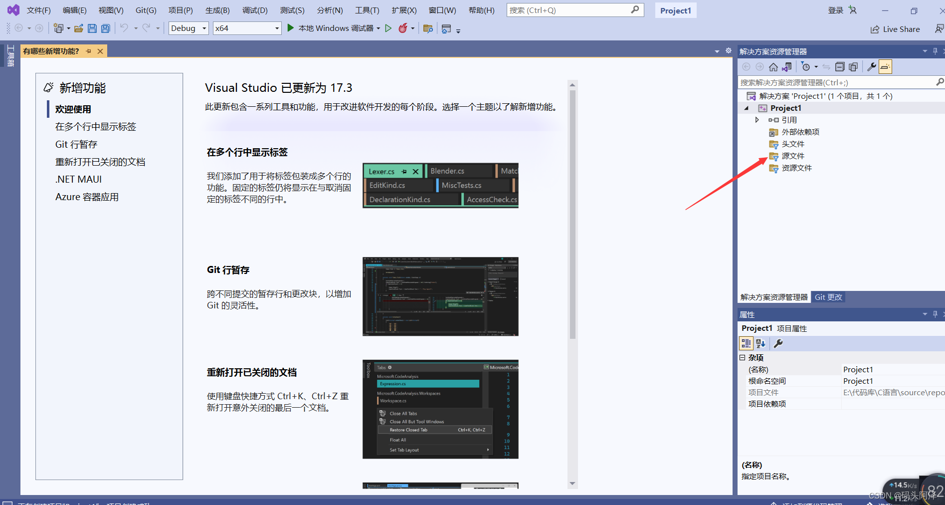Click the Property Pages wrench icon

[778, 343]
